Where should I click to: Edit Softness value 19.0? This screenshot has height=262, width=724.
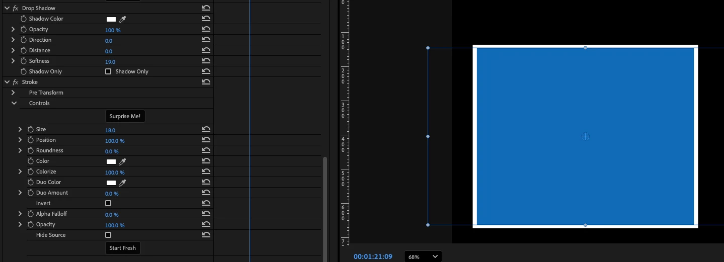click(110, 62)
